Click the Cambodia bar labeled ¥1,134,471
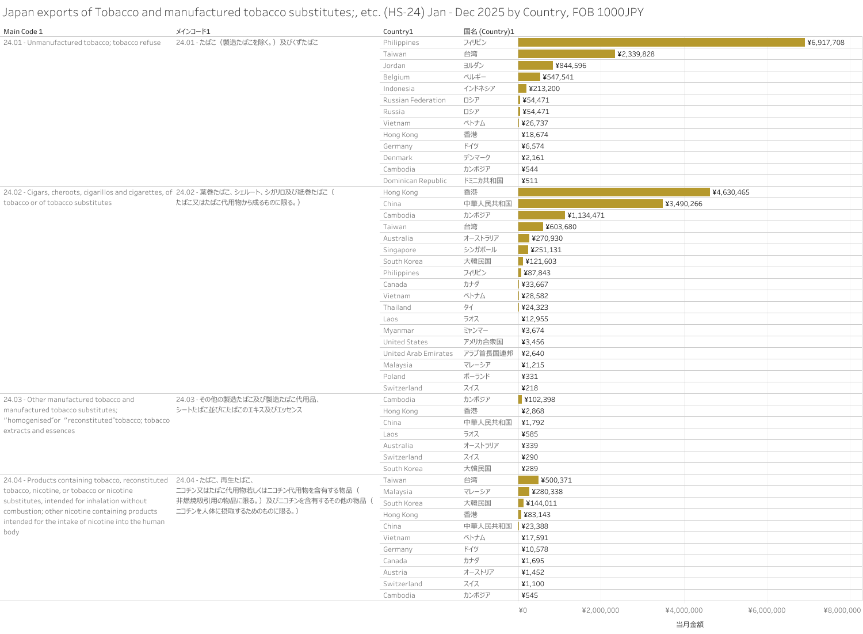Screen dimensions: 863x634 541,215
